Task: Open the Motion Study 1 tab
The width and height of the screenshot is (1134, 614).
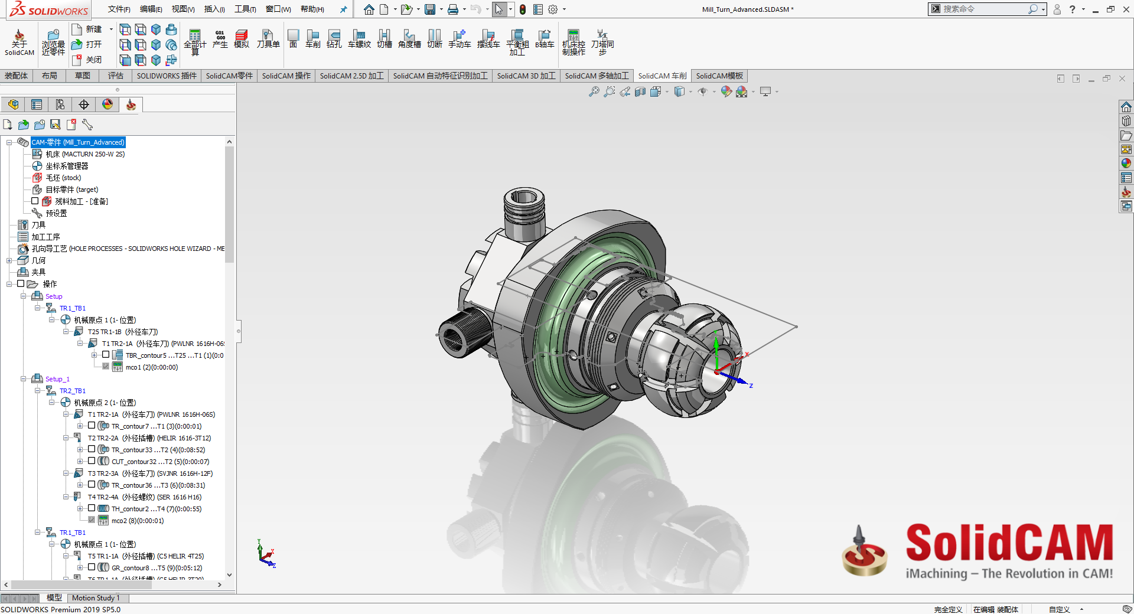Action: (96, 598)
